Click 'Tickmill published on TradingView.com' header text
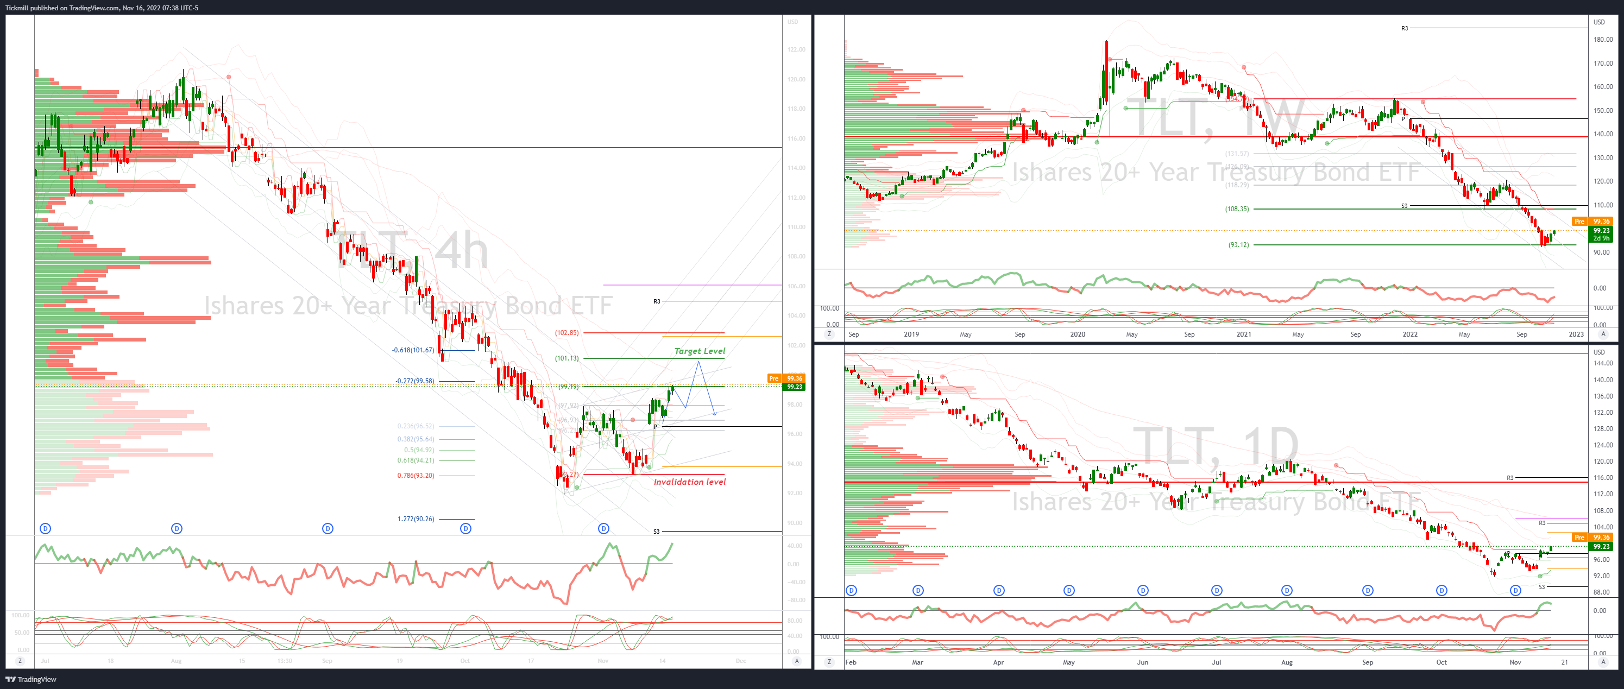Screen dimensions: 1624x689 tap(62, 8)
